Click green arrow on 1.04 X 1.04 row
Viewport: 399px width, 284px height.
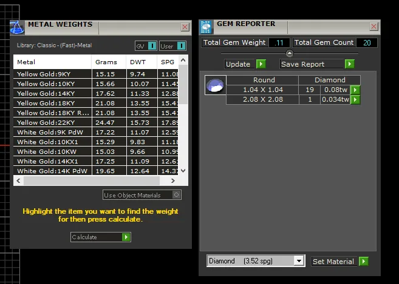pyautogui.click(x=355, y=90)
